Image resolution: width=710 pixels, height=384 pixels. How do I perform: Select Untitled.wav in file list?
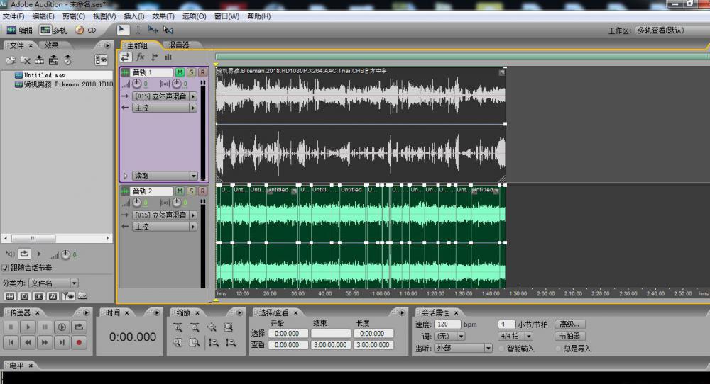tap(44, 75)
